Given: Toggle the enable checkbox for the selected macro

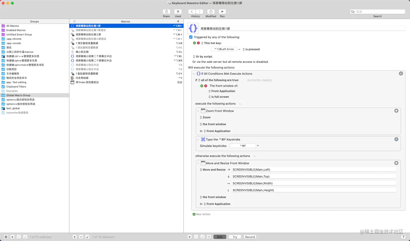Looking at the screenshot, I should point(87,237).
